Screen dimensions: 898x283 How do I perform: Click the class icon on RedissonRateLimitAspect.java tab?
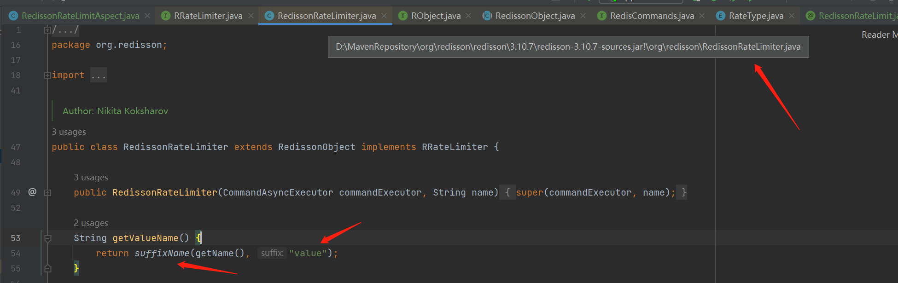pyautogui.click(x=13, y=16)
